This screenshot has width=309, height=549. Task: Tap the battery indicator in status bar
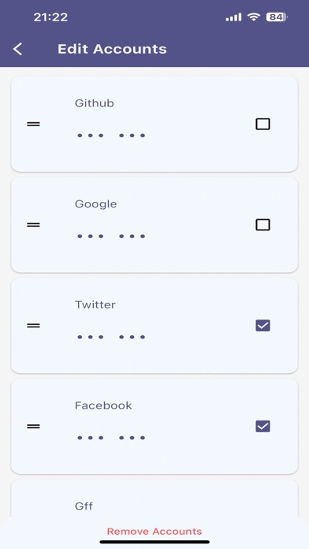click(277, 17)
